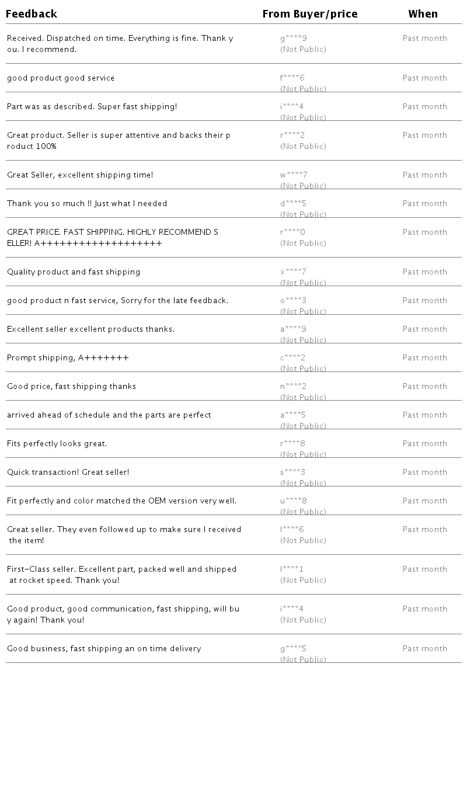Select 'Fits perfectly looks great.' feedback text
The image size is (467, 799).
point(57,444)
